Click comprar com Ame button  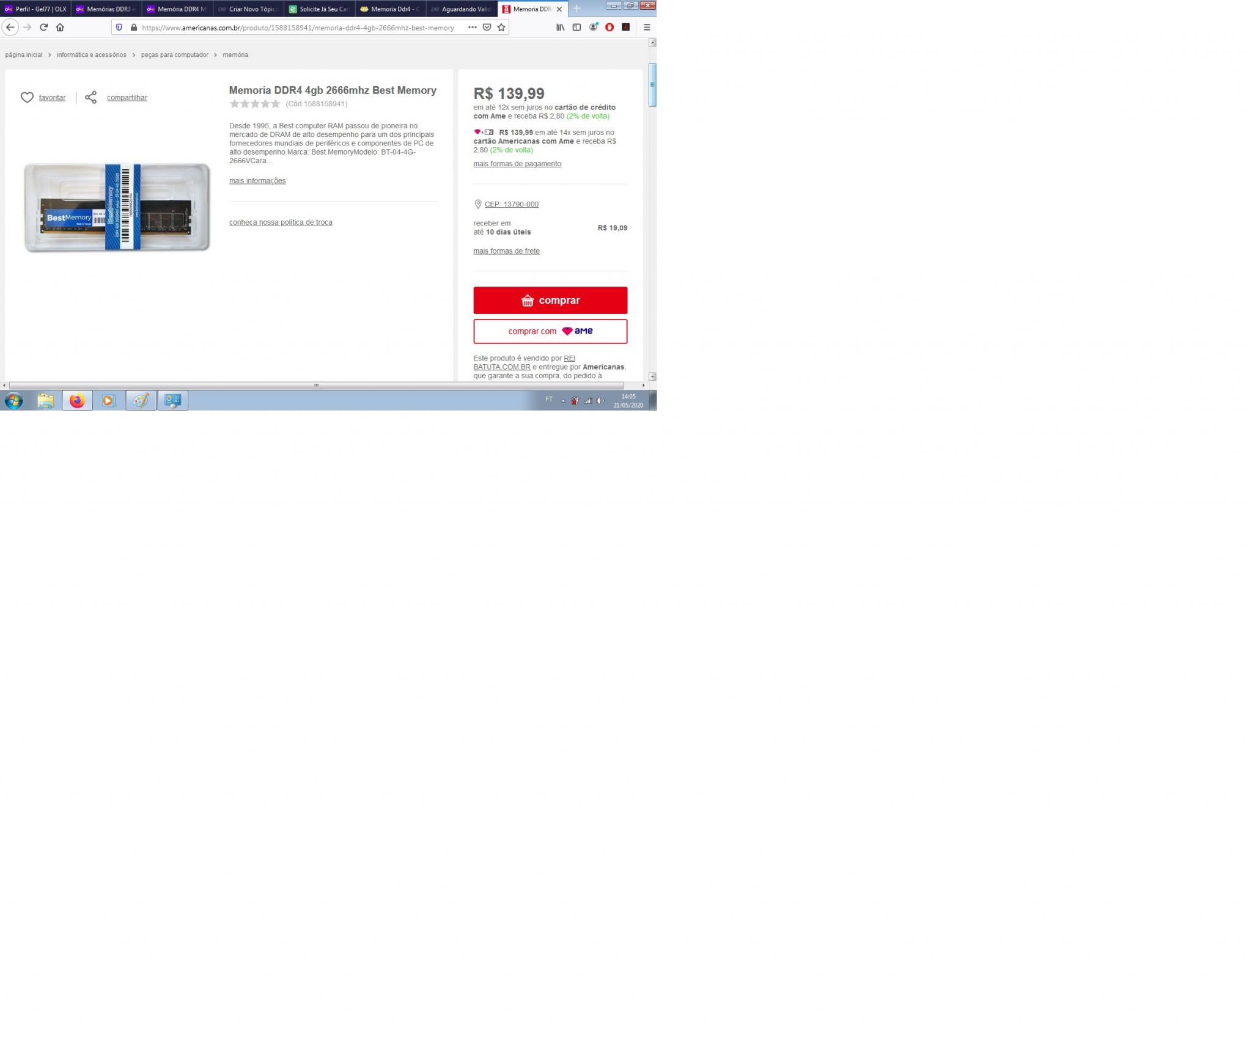click(x=550, y=331)
